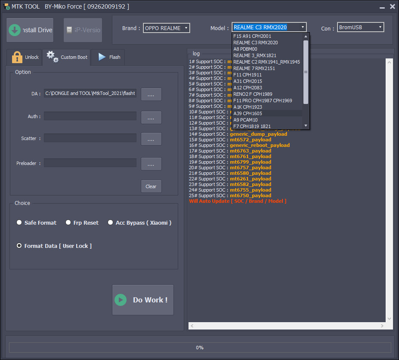
Task: Click log vertical scrollbar down arrow
Action: pos(389,319)
